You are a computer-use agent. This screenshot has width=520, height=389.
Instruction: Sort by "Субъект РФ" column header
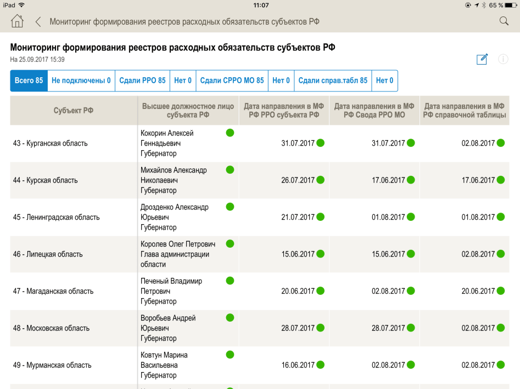(x=74, y=110)
